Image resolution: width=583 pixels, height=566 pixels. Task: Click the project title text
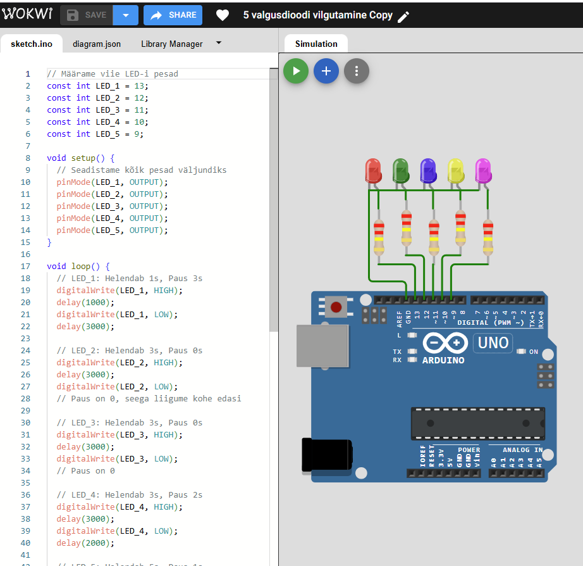(318, 15)
